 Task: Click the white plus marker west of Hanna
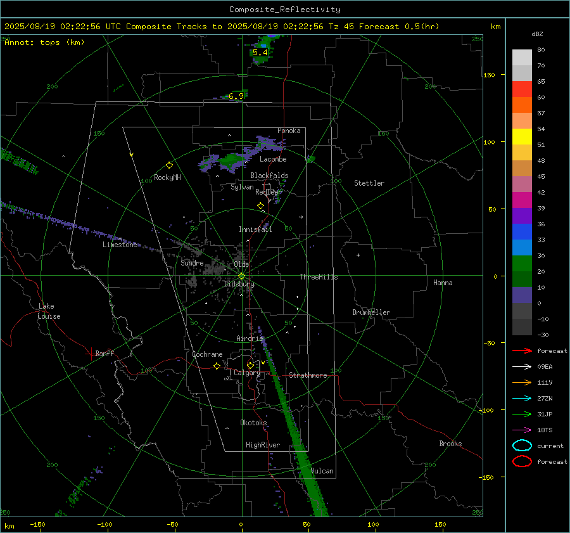click(358, 255)
